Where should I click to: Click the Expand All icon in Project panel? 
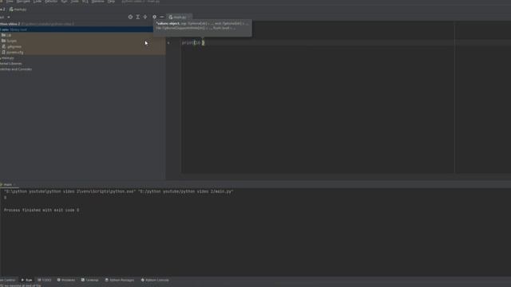coord(138,17)
